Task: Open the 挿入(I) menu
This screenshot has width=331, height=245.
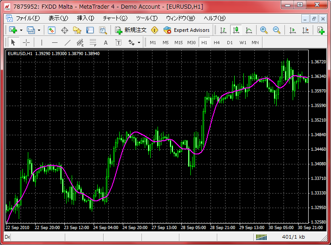Action: coord(85,18)
